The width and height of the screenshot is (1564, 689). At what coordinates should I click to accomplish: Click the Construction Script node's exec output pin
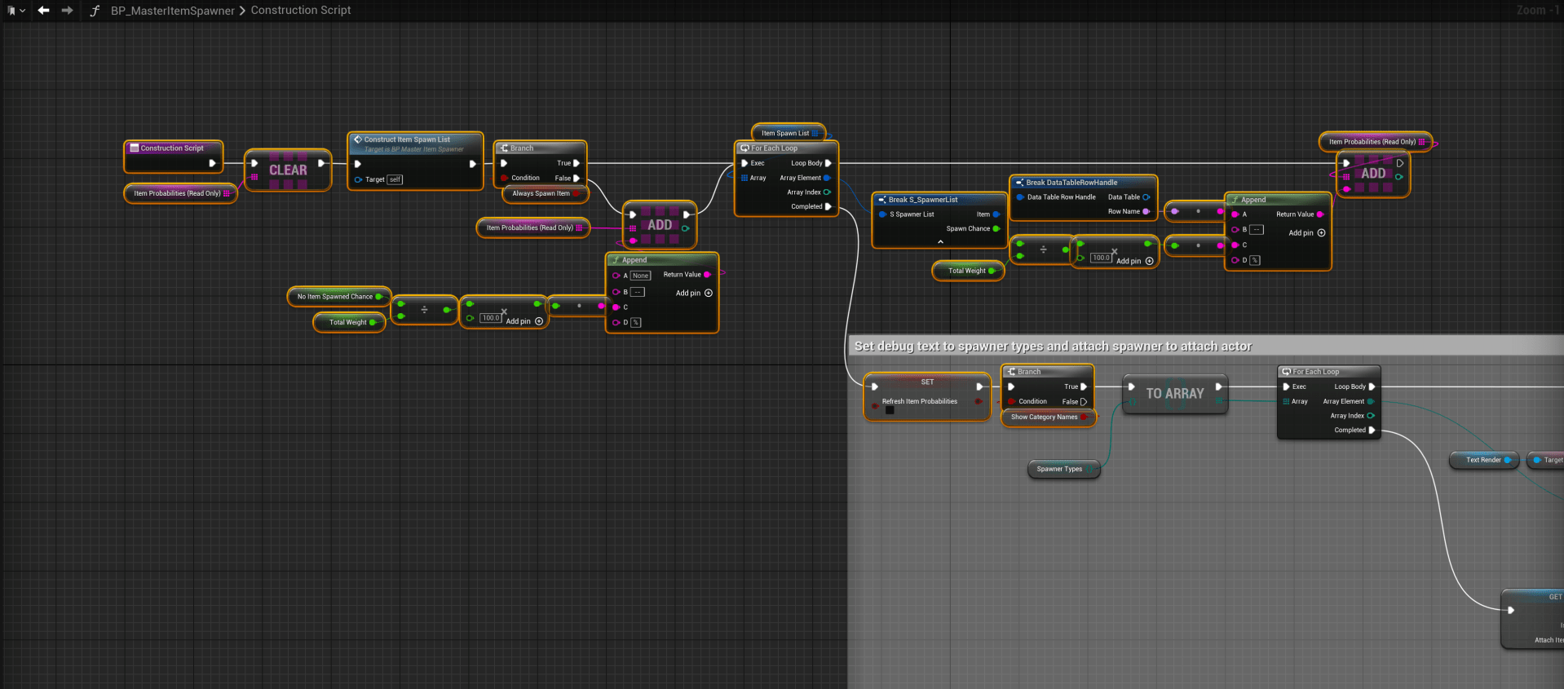[x=212, y=163]
